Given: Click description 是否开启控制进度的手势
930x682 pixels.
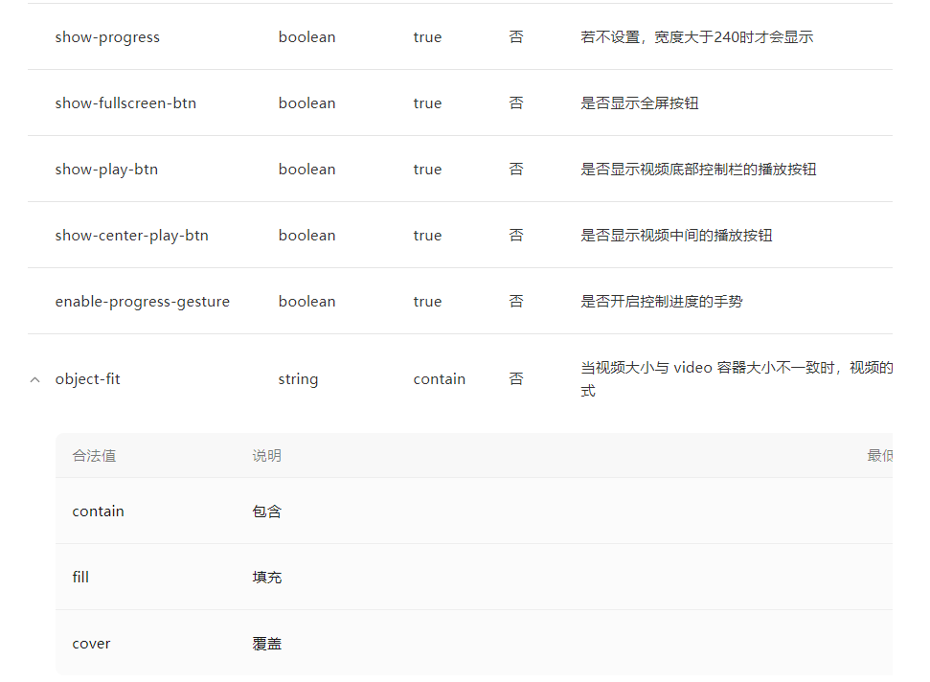Looking at the screenshot, I should 661,302.
